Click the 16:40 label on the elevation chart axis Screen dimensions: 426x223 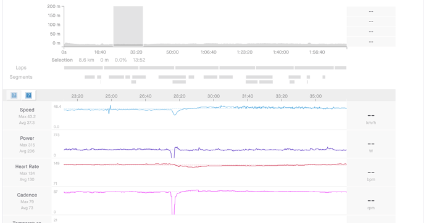pos(100,52)
